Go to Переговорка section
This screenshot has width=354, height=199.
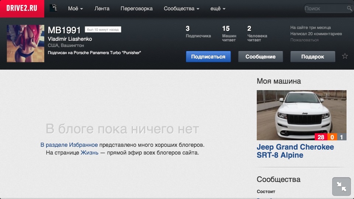(x=136, y=8)
